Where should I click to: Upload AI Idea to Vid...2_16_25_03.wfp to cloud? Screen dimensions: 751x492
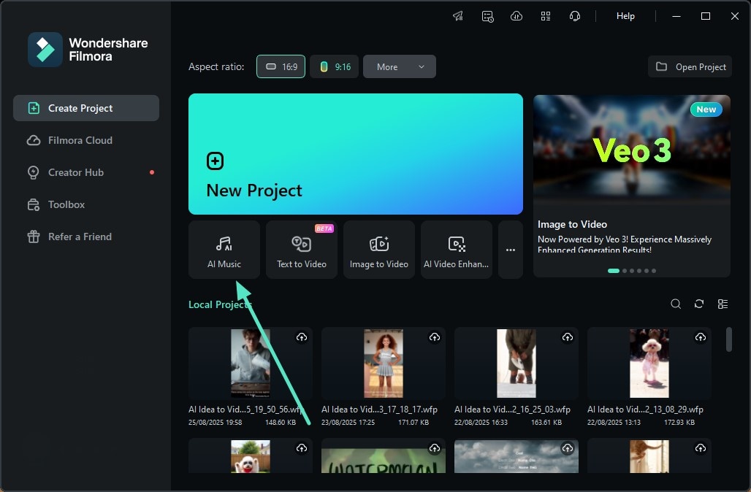(x=568, y=337)
